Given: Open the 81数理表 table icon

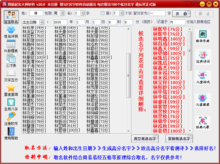Looking at the screenshot, I should (11, 46).
